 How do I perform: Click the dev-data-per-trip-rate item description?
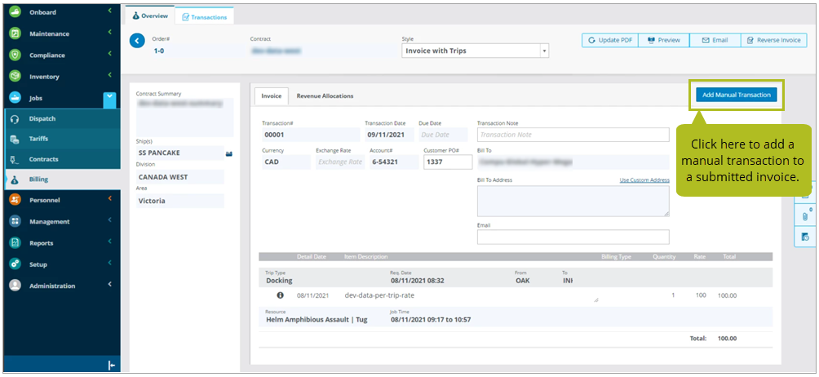380,295
